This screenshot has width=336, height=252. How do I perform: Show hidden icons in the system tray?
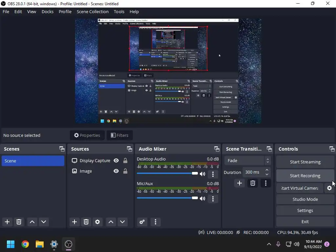(x=269, y=244)
